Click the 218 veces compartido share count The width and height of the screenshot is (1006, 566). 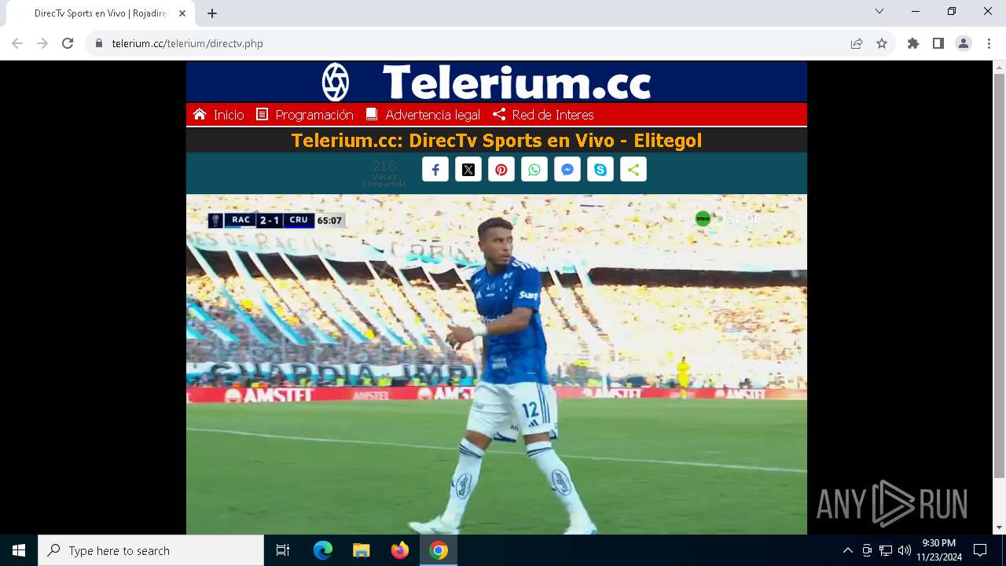click(384, 173)
